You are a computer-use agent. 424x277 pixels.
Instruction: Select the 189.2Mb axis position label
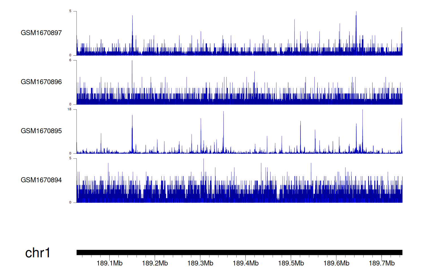point(155,263)
